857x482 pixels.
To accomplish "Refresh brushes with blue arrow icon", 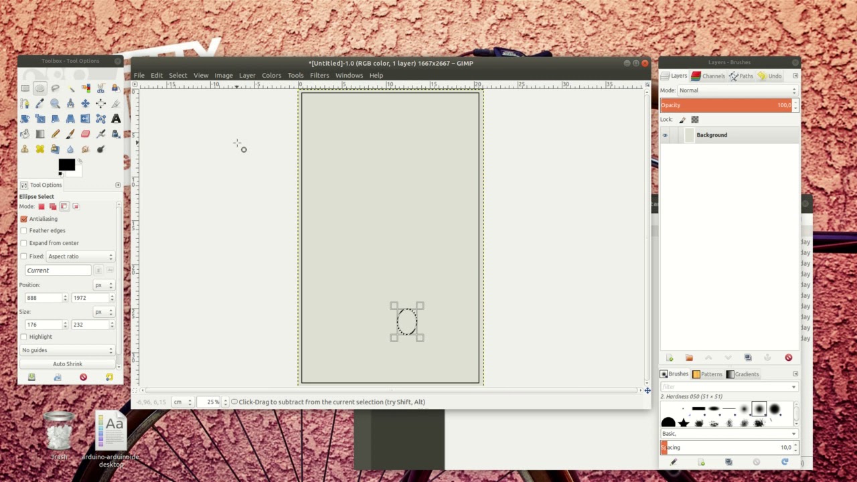I will click(785, 462).
